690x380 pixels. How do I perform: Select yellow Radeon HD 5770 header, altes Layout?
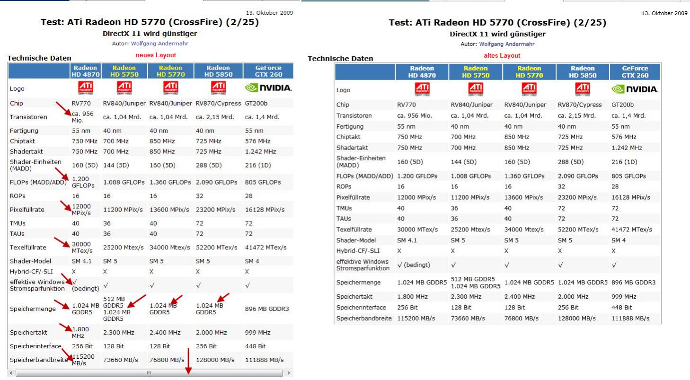pyautogui.click(x=530, y=71)
